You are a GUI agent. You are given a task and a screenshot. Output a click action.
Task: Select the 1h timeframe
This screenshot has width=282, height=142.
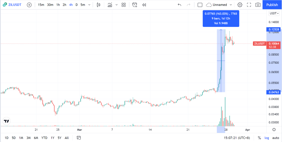click(58, 5)
